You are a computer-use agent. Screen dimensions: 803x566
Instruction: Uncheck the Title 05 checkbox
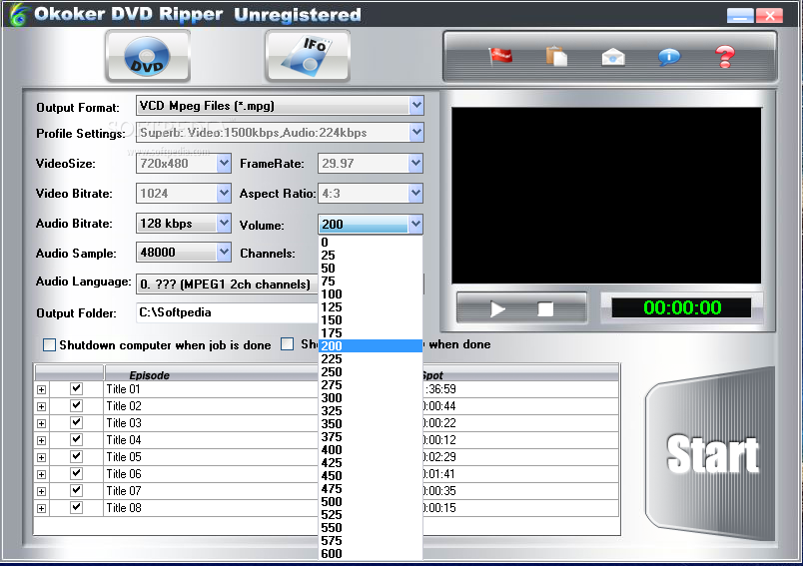pyautogui.click(x=76, y=456)
